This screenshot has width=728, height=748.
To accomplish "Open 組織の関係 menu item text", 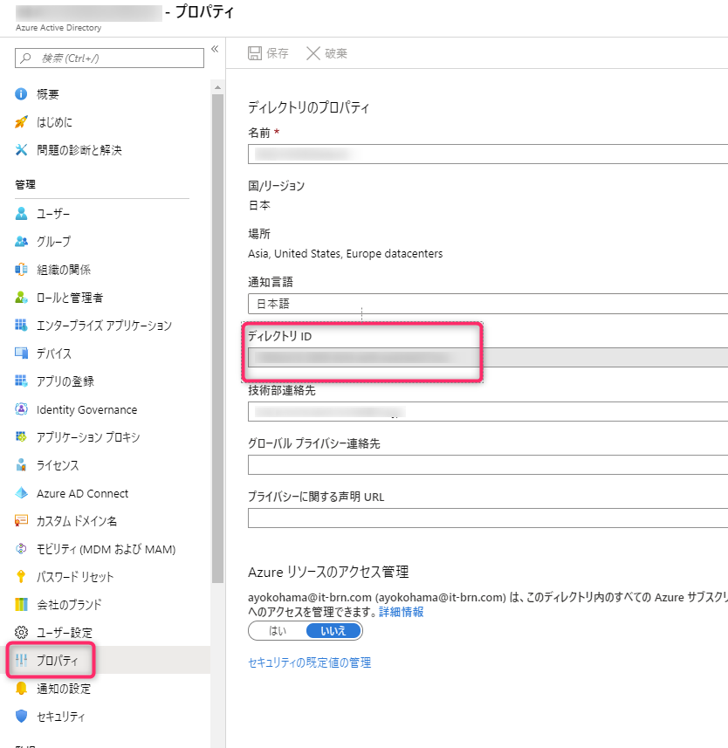I will coord(64,270).
